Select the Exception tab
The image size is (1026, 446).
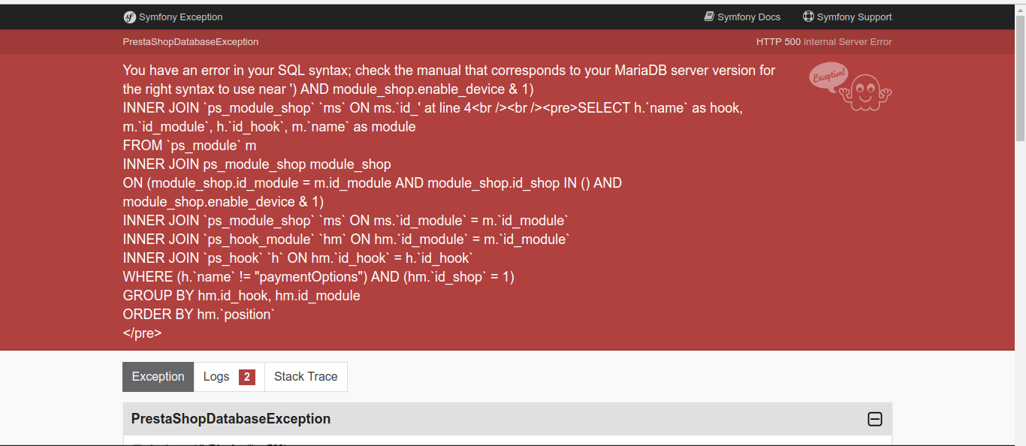pyautogui.click(x=158, y=377)
